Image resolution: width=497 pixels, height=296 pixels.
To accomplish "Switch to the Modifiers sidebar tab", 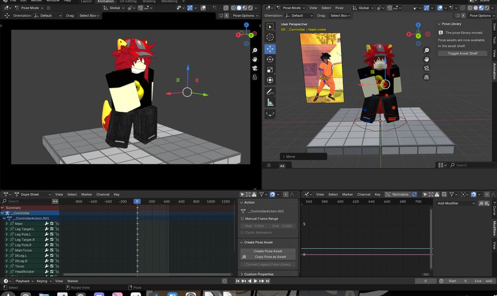I will tap(494, 228).
